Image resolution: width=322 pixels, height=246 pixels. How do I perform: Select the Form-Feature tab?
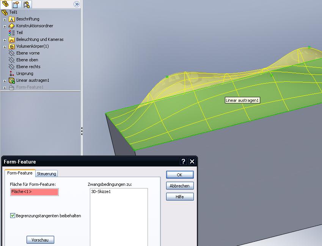pyautogui.click(x=20, y=173)
